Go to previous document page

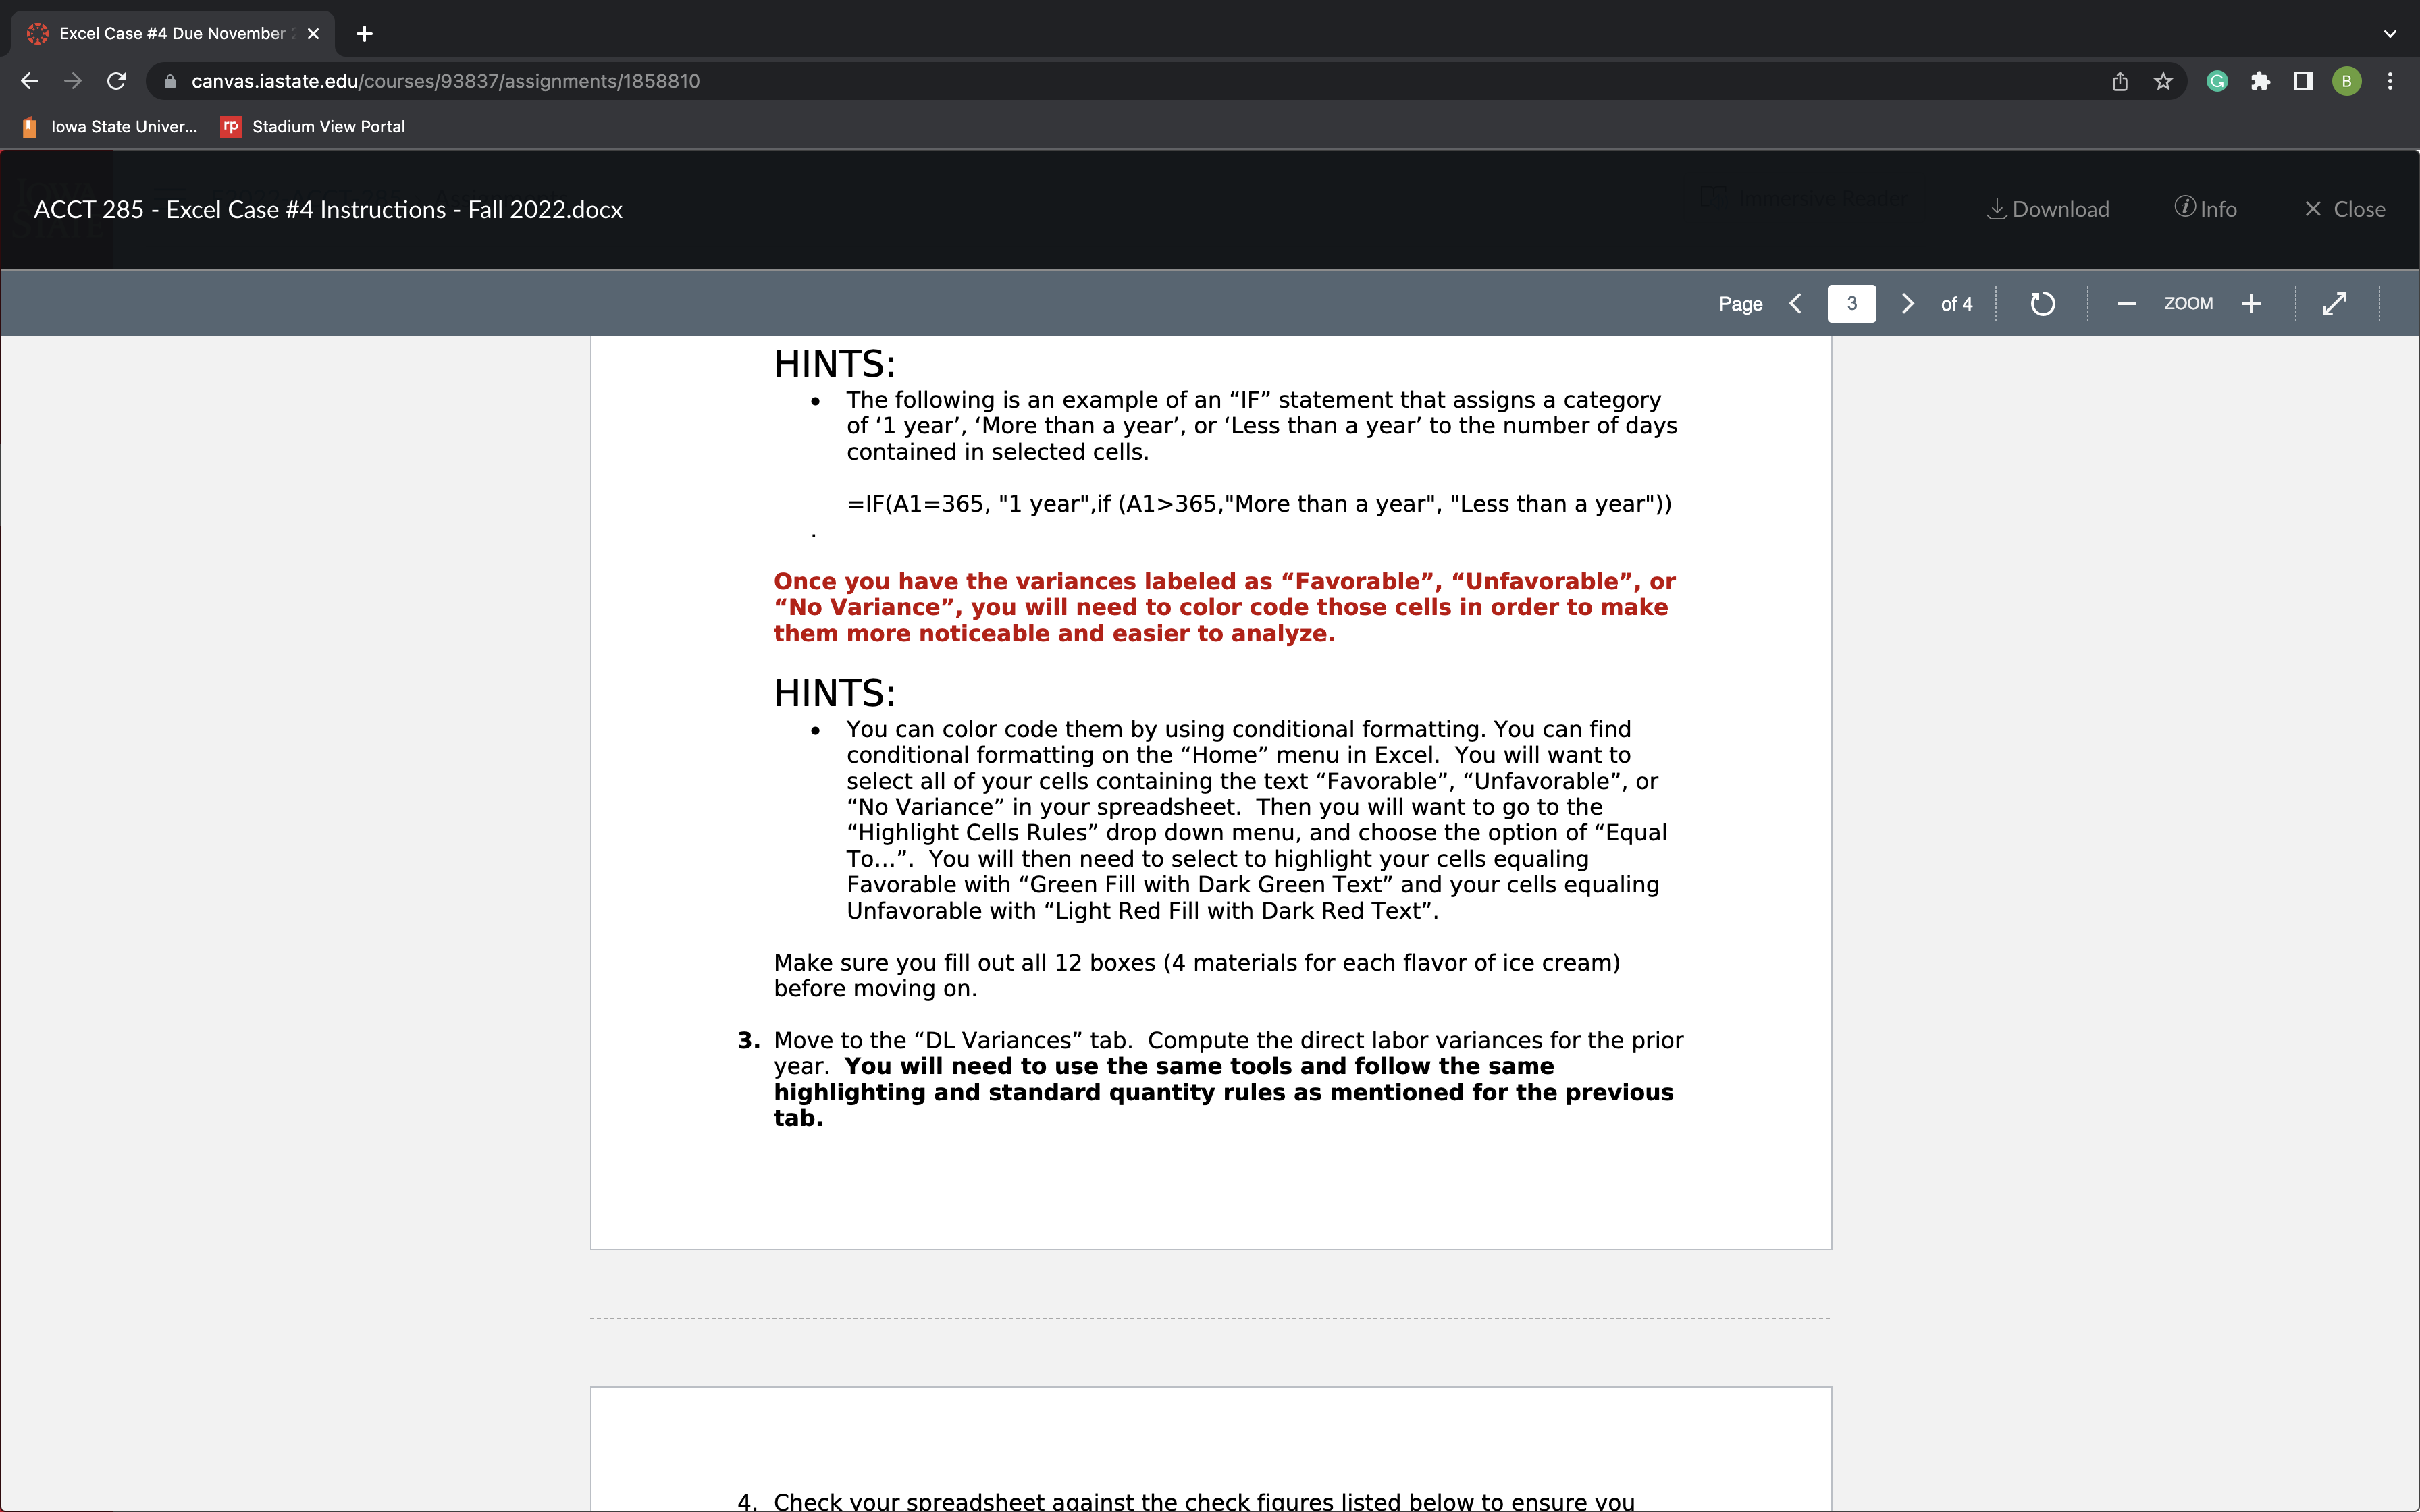pos(1796,303)
